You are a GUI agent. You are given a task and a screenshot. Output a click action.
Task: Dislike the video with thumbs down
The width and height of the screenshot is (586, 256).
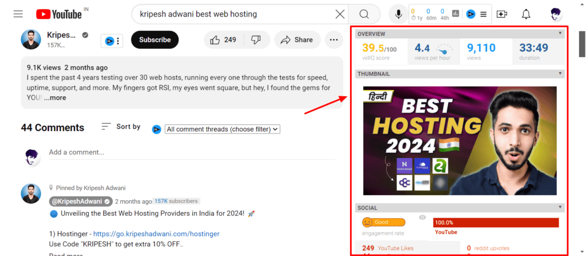tap(256, 40)
